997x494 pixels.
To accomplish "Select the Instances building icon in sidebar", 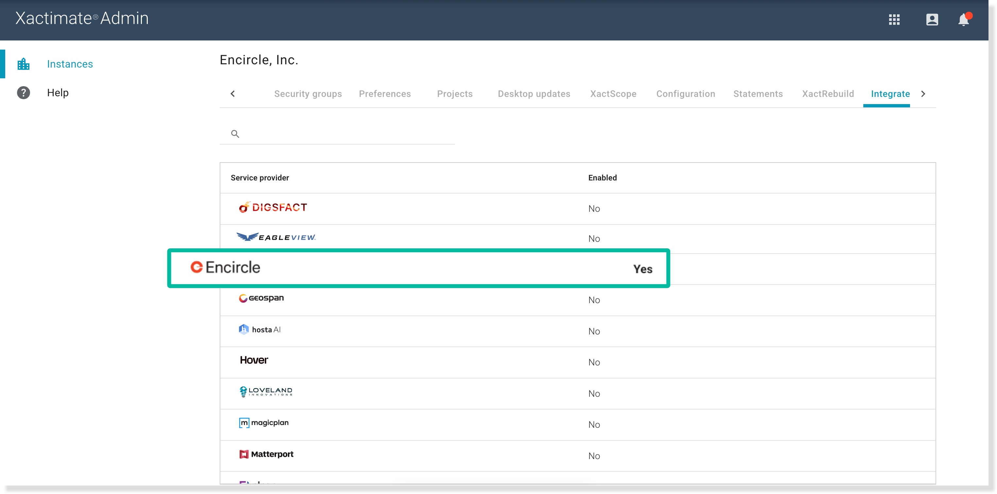I will pyautogui.click(x=24, y=64).
